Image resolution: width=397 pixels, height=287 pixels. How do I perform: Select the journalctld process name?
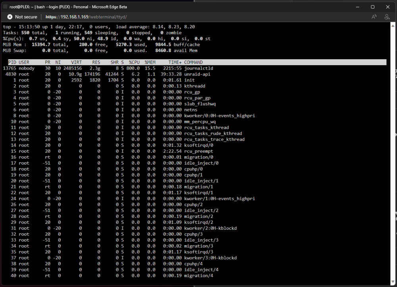pyautogui.click(x=199, y=68)
